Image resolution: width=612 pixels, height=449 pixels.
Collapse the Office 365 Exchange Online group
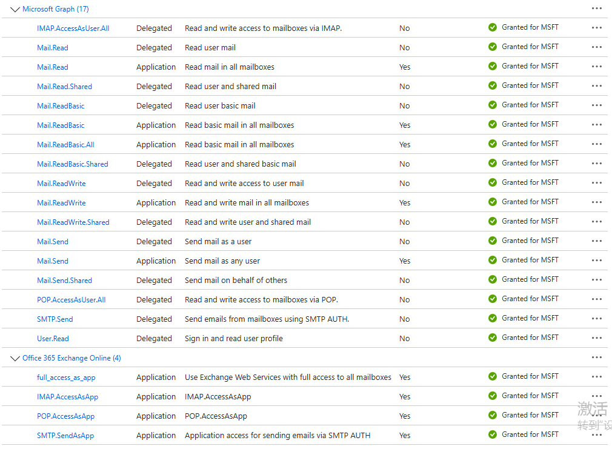(x=15, y=359)
